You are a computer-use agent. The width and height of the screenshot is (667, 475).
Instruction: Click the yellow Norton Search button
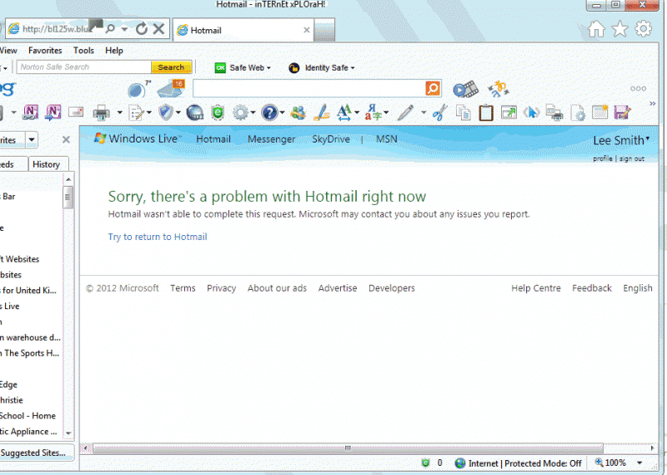pyautogui.click(x=172, y=67)
